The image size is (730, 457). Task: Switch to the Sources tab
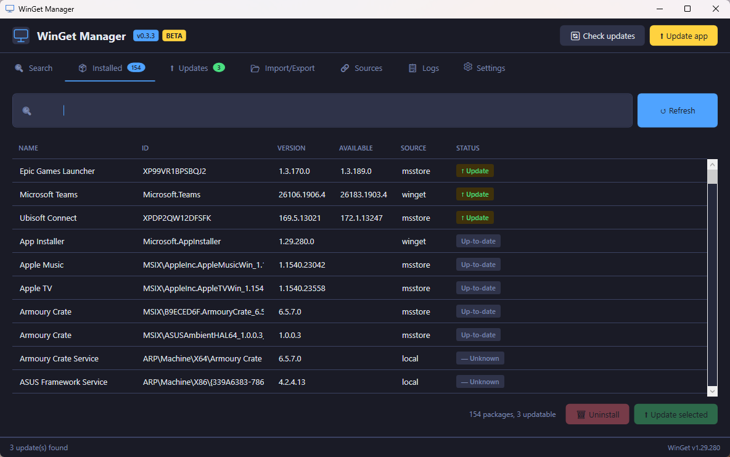361,68
